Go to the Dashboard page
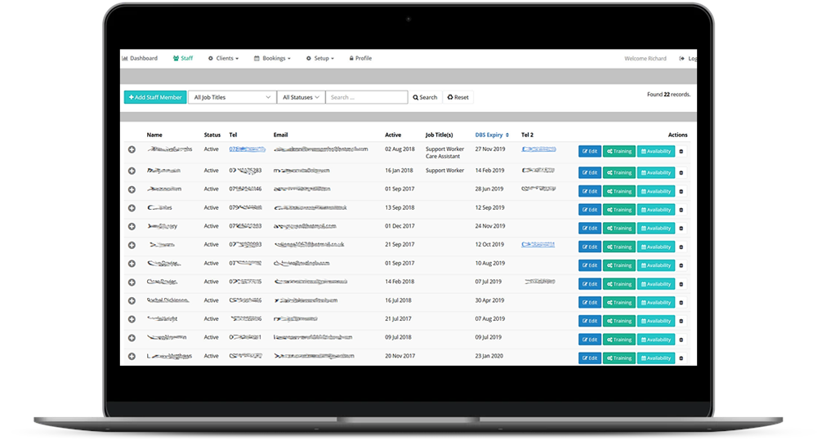This screenshot has height=440, width=817. [x=141, y=59]
